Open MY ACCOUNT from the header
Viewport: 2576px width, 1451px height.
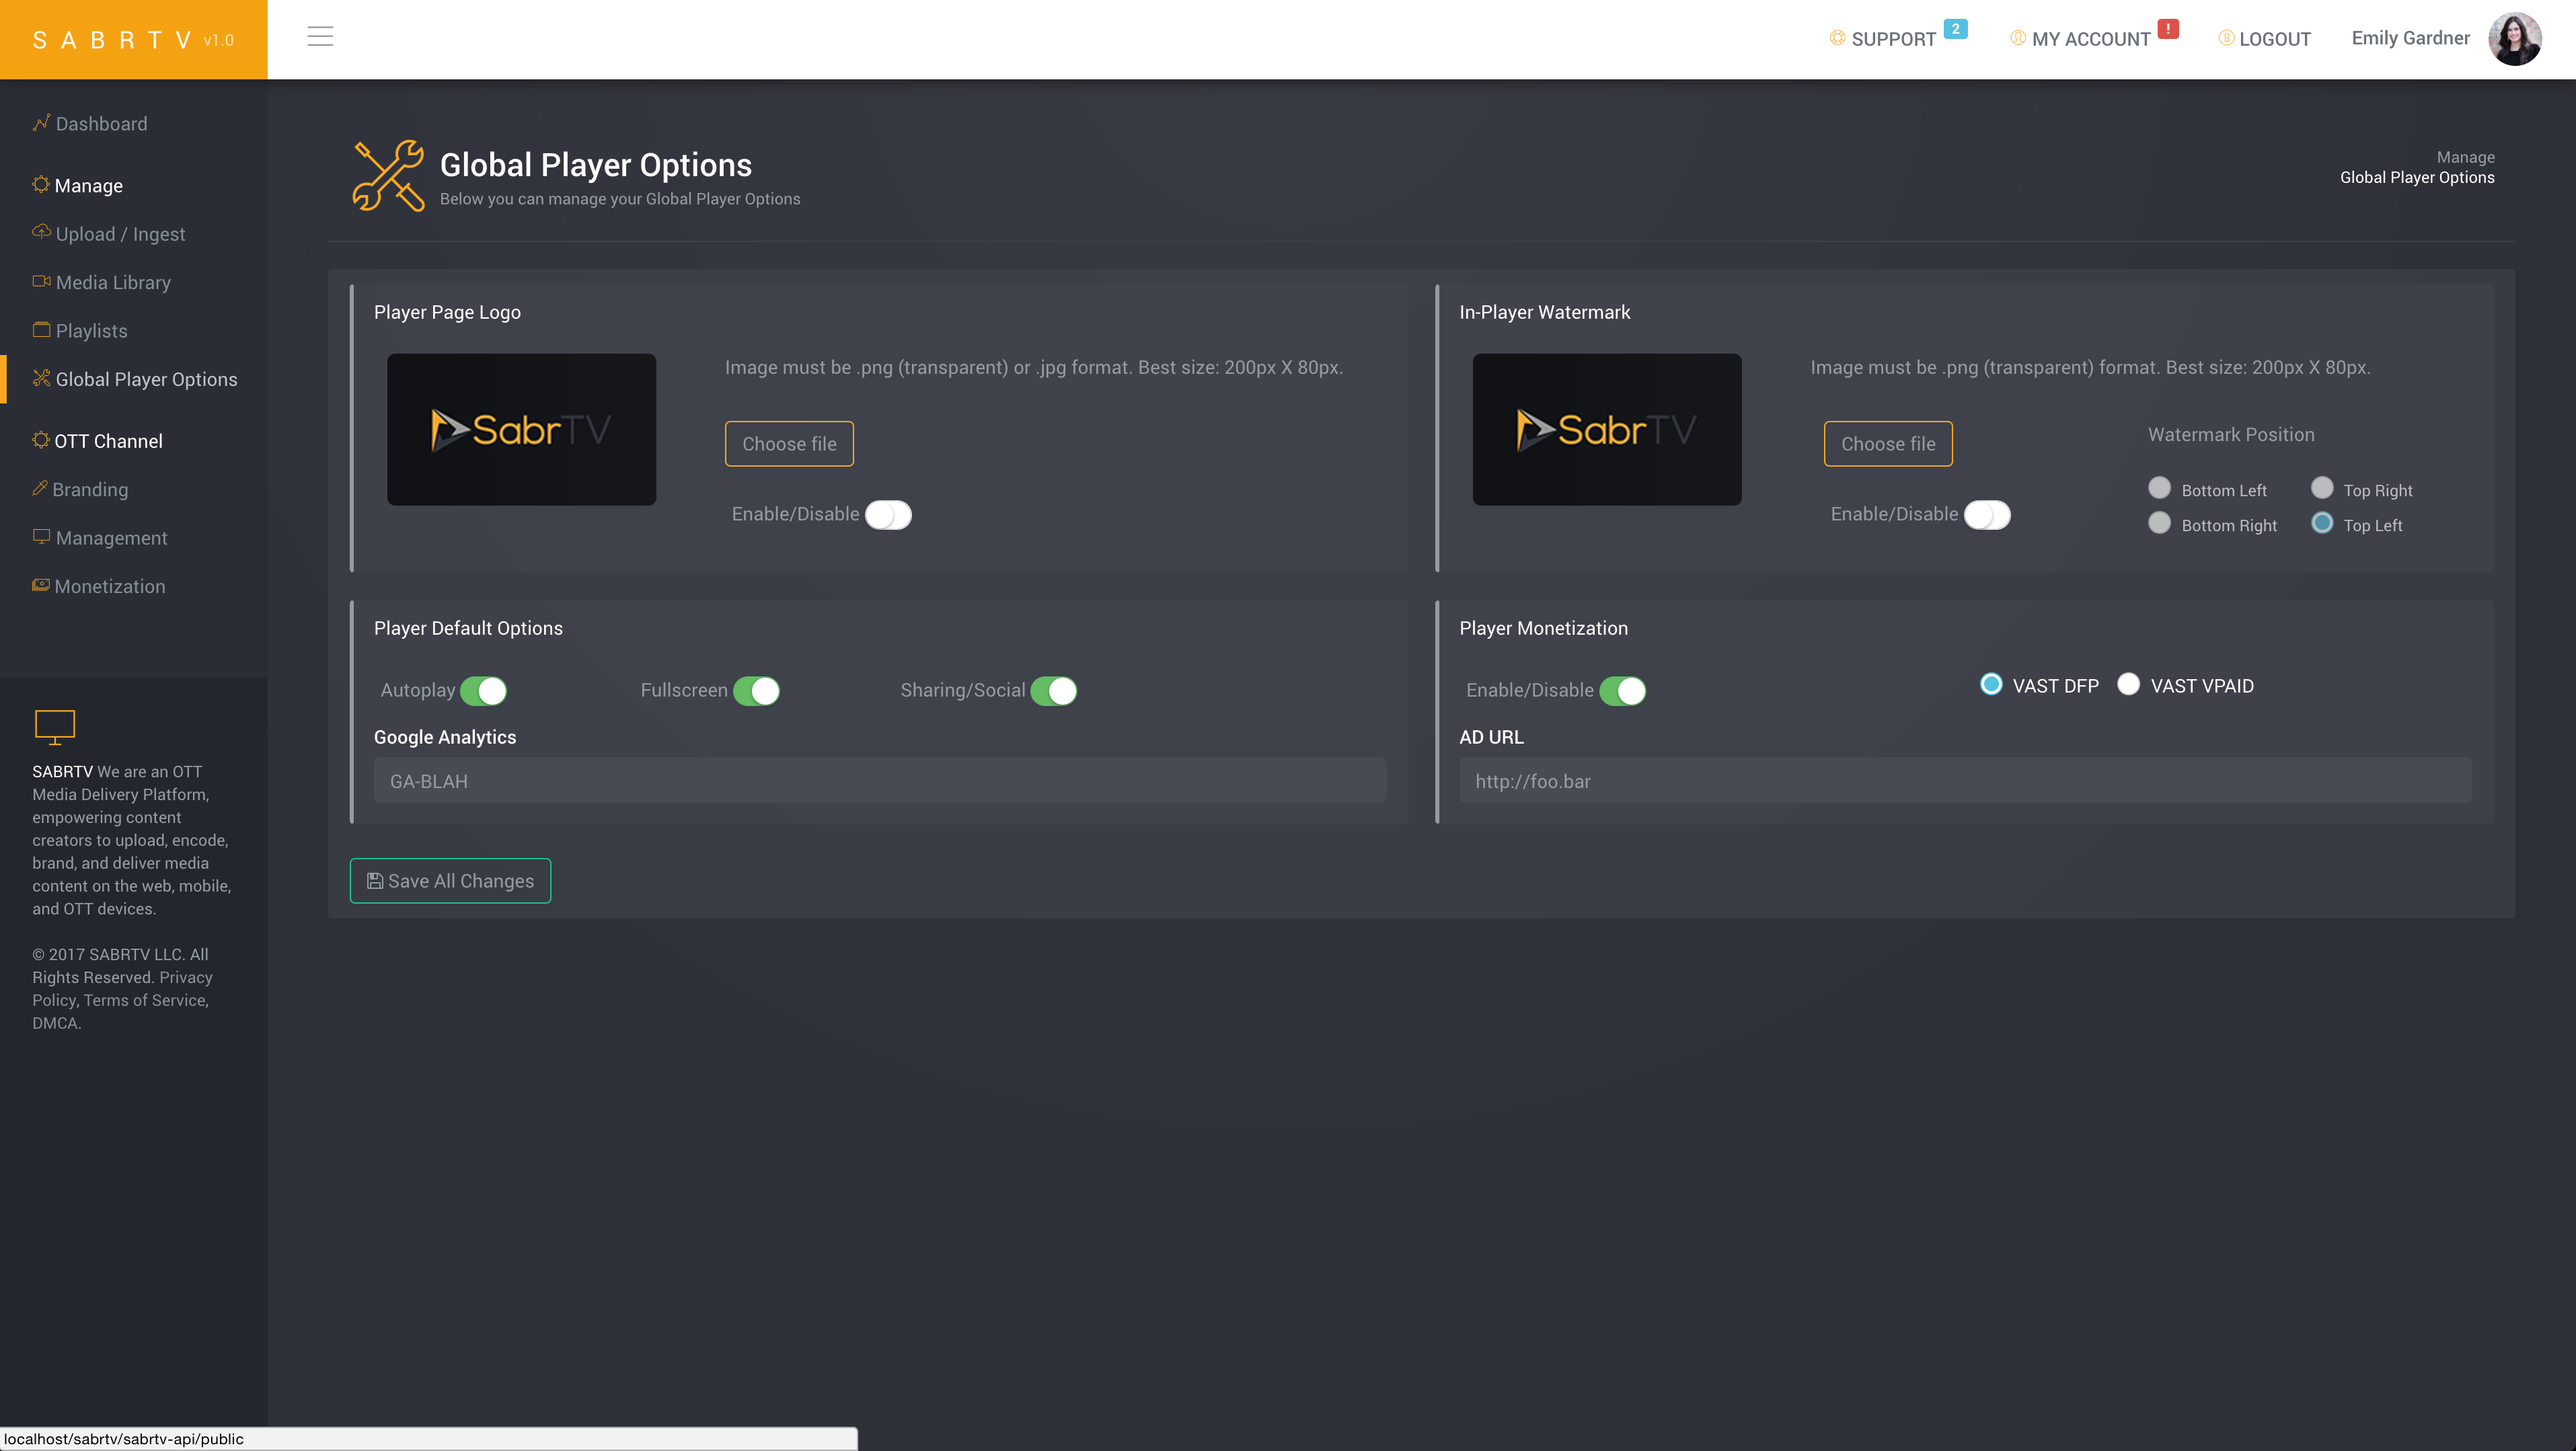[x=2091, y=40]
